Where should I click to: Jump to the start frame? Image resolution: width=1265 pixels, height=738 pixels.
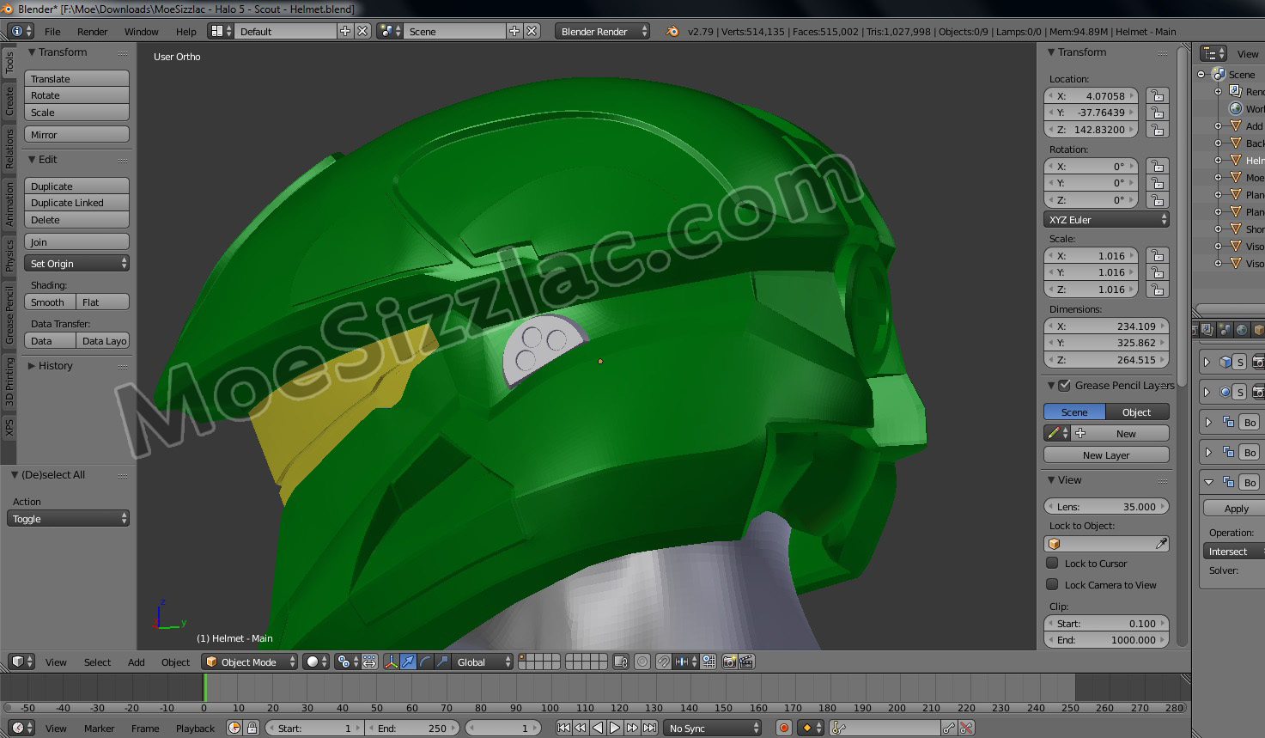(x=563, y=728)
